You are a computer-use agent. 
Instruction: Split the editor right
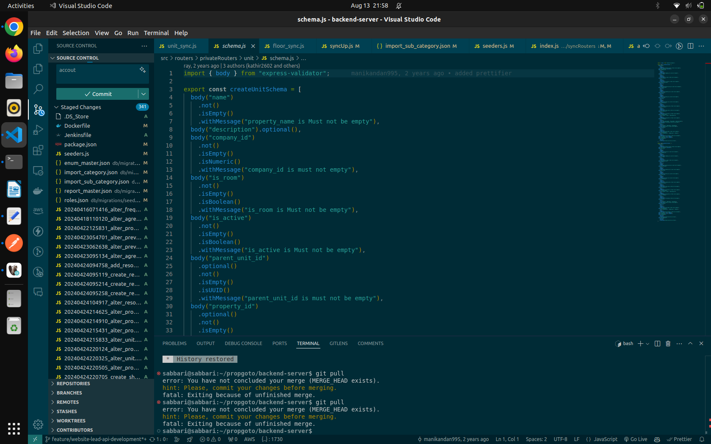coord(690,46)
